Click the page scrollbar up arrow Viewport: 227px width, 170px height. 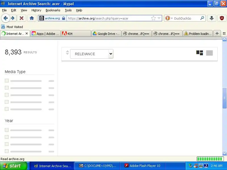[224, 39]
